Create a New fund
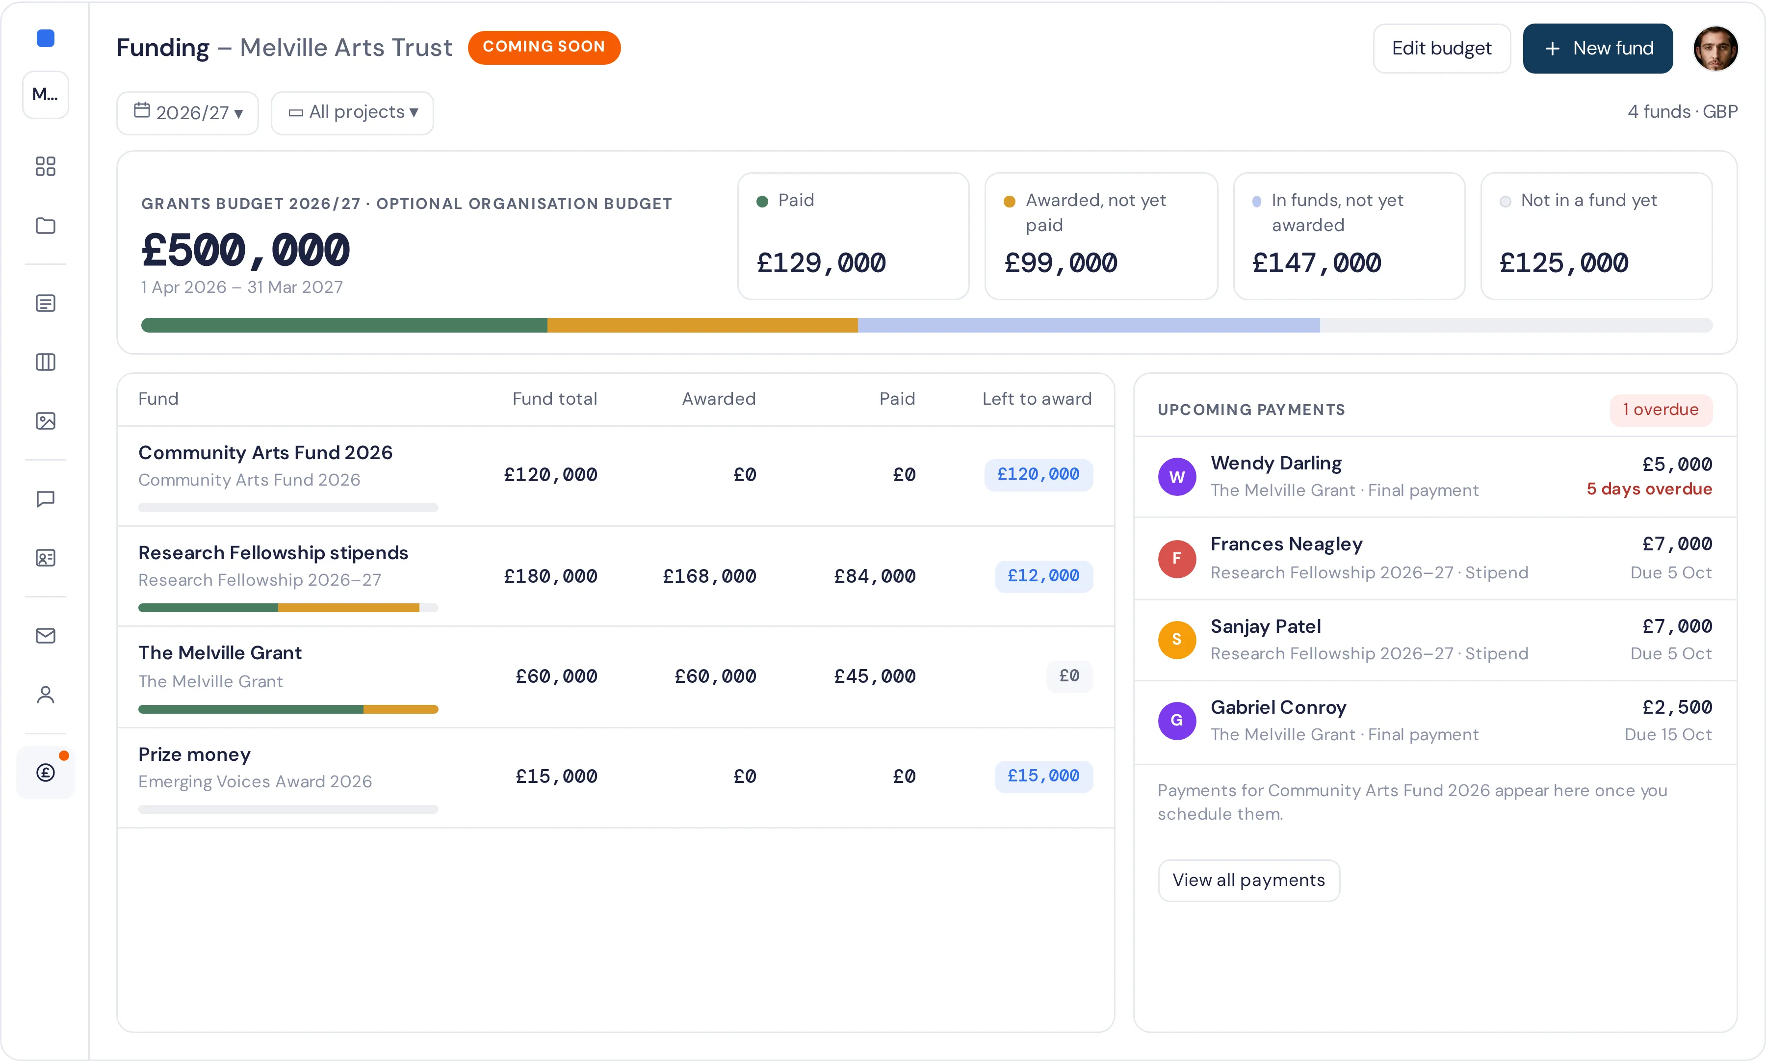 point(1597,48)
